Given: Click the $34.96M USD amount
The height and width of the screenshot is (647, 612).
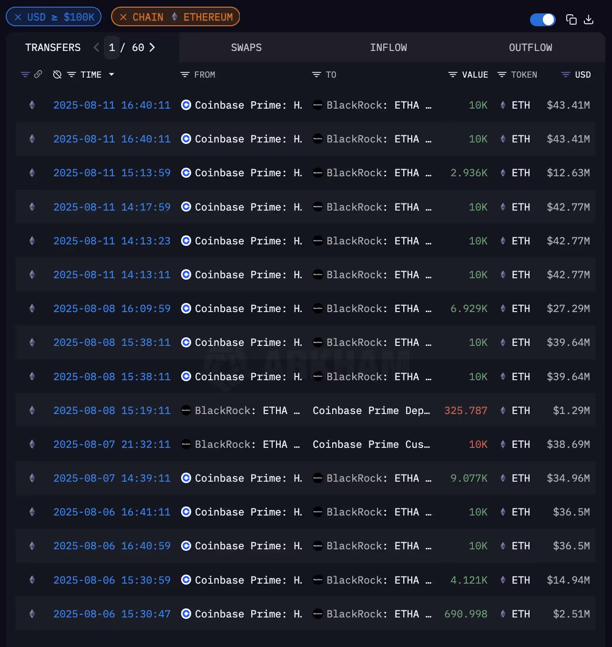Looking at the screenshot, I should pyautogui.click(x=568, y=478).
